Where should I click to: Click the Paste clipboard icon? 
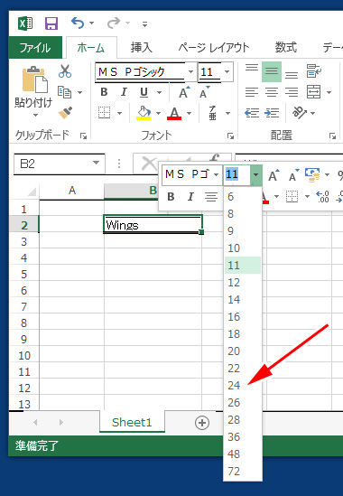click(x=34, y=80)
